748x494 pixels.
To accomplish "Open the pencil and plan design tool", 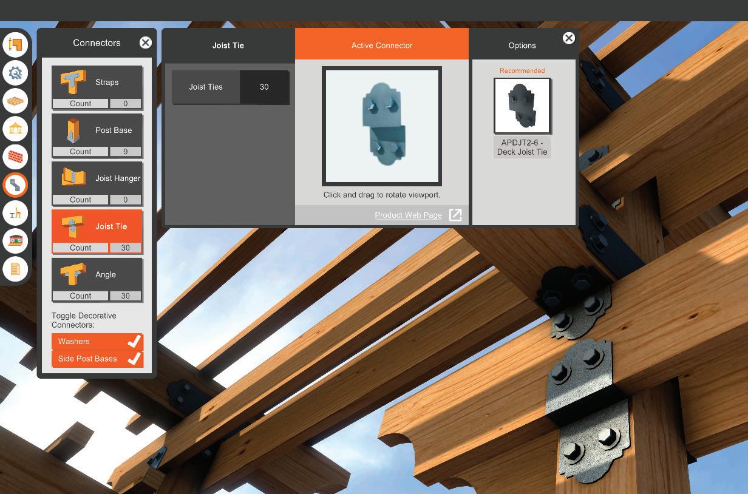I will 15,44.
